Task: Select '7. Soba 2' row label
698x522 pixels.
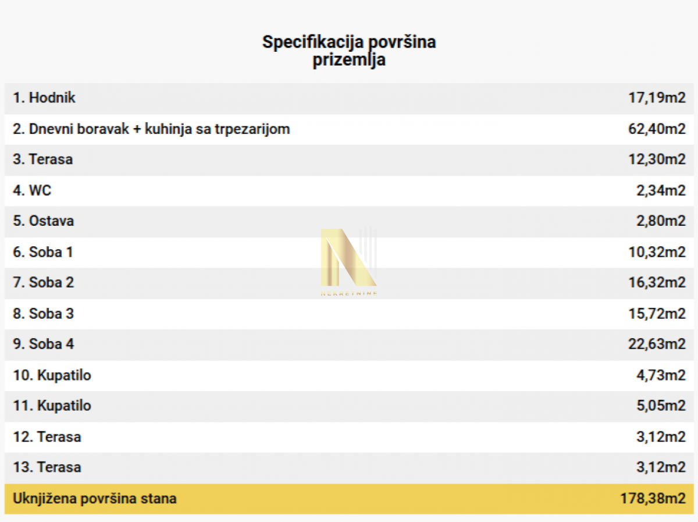Action: coord(44,283)
